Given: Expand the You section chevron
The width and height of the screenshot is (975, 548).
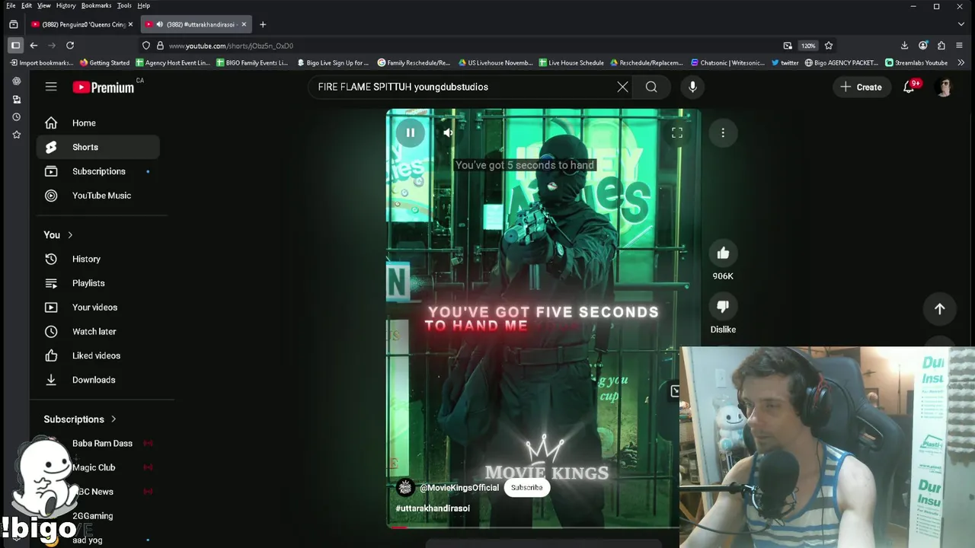Looking at the screenshot, I should point(70,234).
